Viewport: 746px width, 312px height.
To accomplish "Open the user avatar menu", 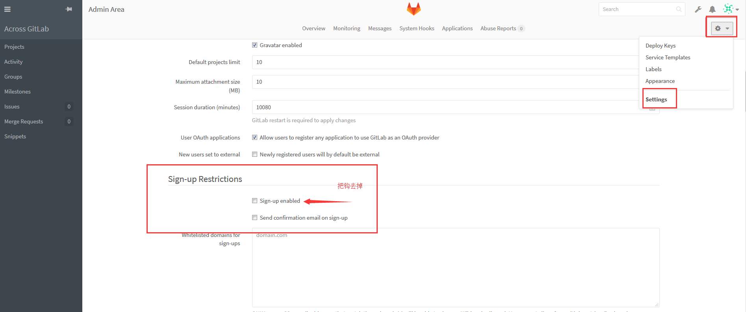I will click(x=731, y=9).
